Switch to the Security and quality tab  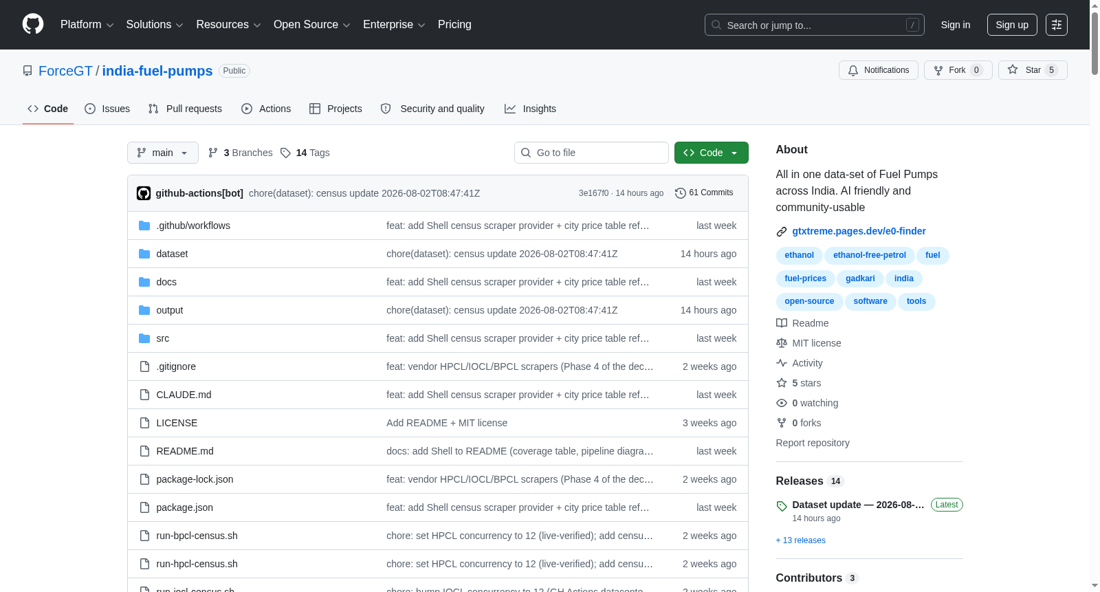432,109
